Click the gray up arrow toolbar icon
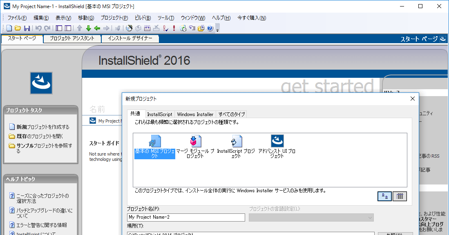The image size is (449, 235). (x=80, y=28)
